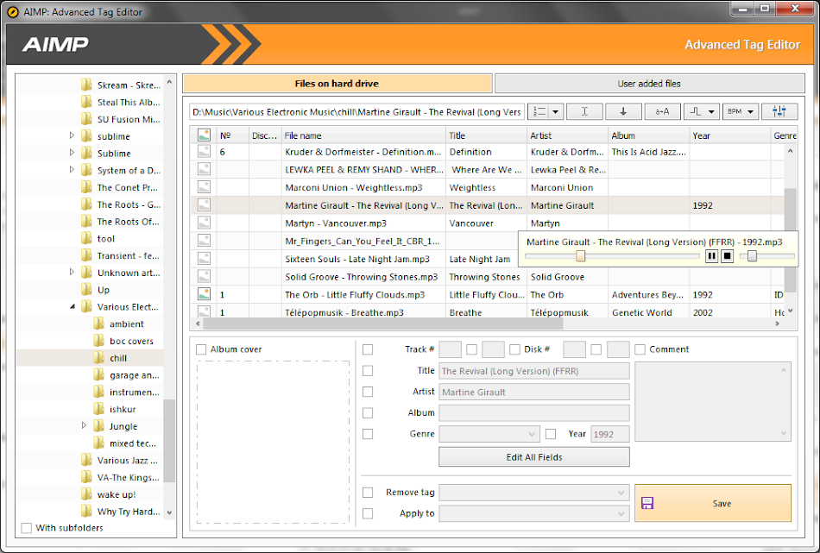Enable the Remove tag checkbox
The width and height of the screenshot is (820, 553).
(368, 493)
